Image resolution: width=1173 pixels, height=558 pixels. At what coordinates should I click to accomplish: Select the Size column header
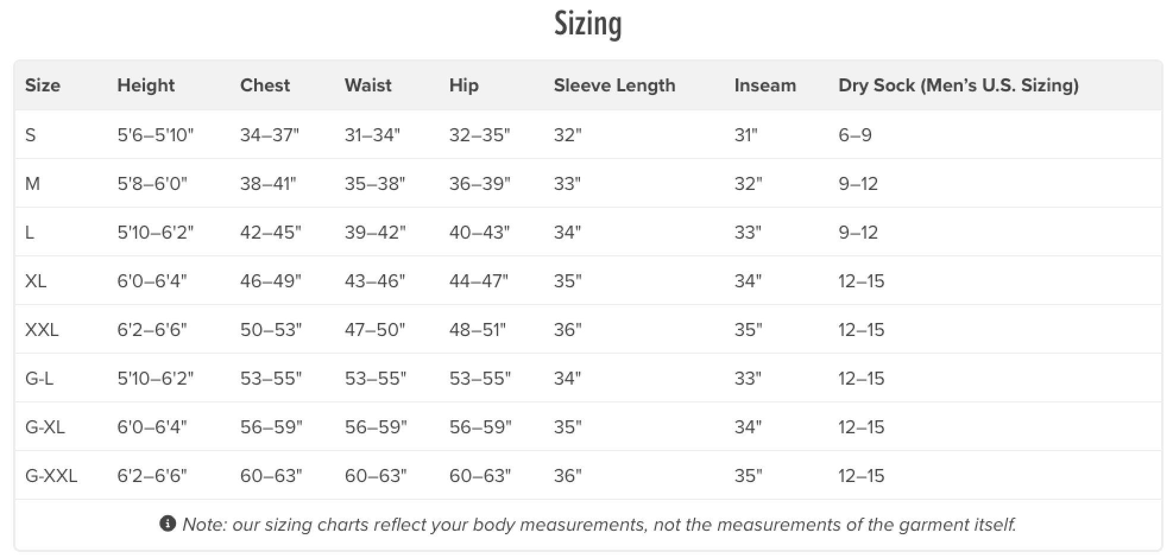point(43,85)
